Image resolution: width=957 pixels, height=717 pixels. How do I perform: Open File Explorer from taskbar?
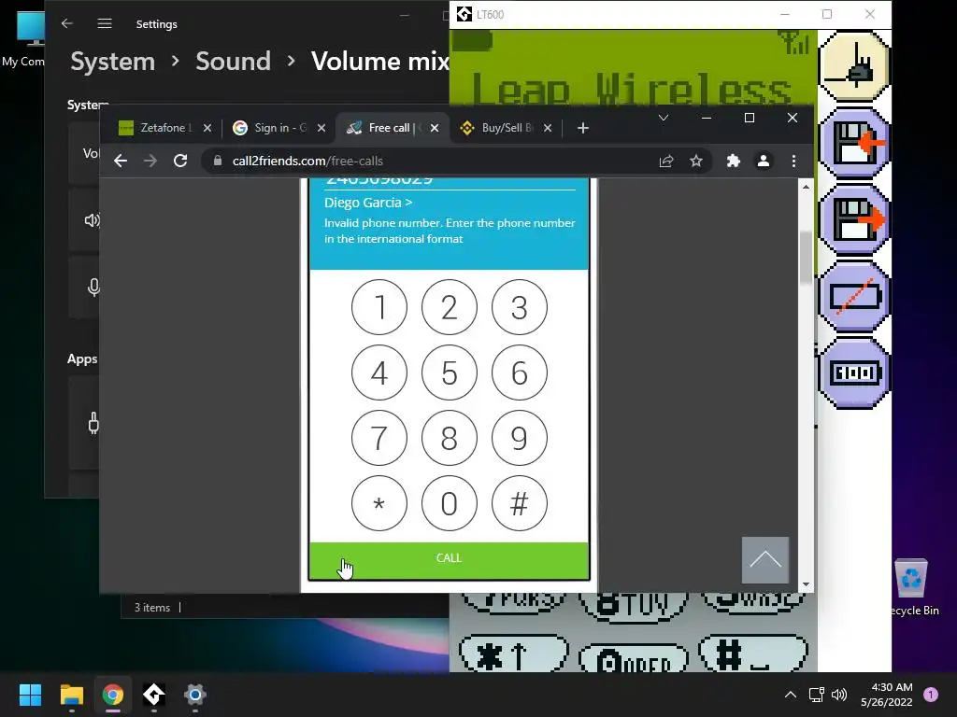[71, 695]
